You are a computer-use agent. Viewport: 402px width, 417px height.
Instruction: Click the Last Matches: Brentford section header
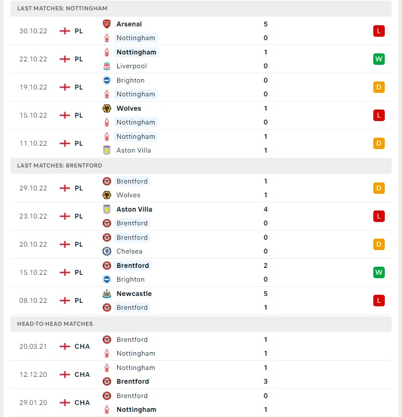point(201,165)
